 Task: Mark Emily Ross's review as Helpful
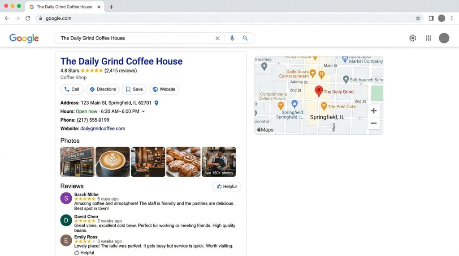tap(84, 253)
